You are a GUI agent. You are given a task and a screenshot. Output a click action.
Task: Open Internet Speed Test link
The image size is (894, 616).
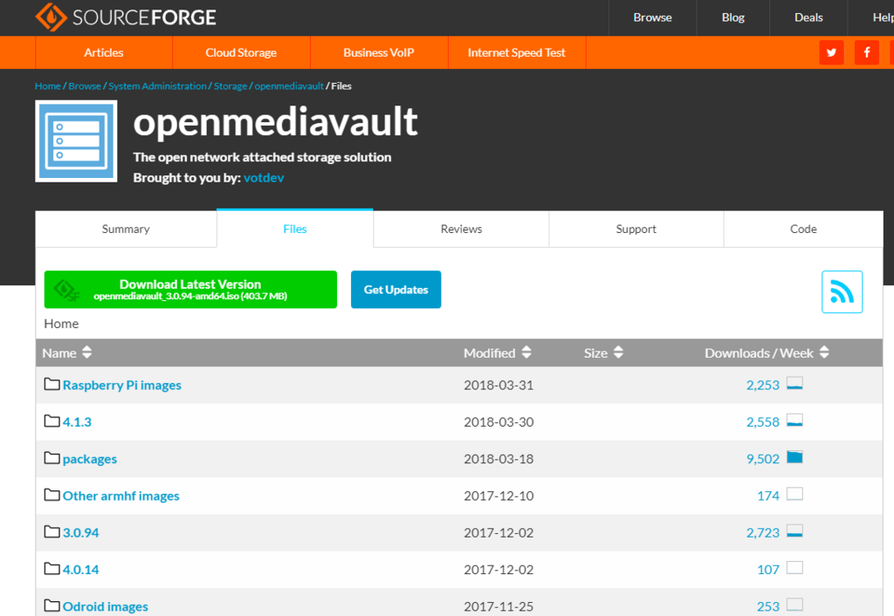[517, 52]
